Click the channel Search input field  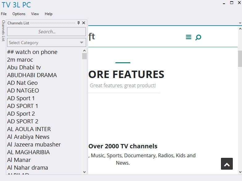tap(46, 31)
